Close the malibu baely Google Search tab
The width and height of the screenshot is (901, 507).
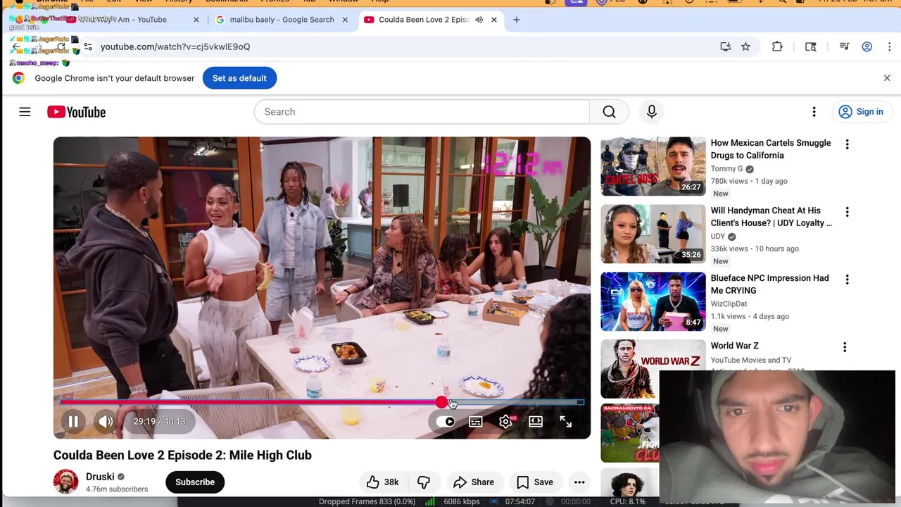345,20
